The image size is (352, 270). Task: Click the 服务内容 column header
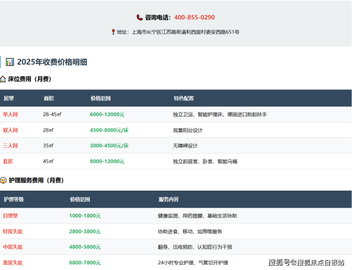tap(168, 200)
